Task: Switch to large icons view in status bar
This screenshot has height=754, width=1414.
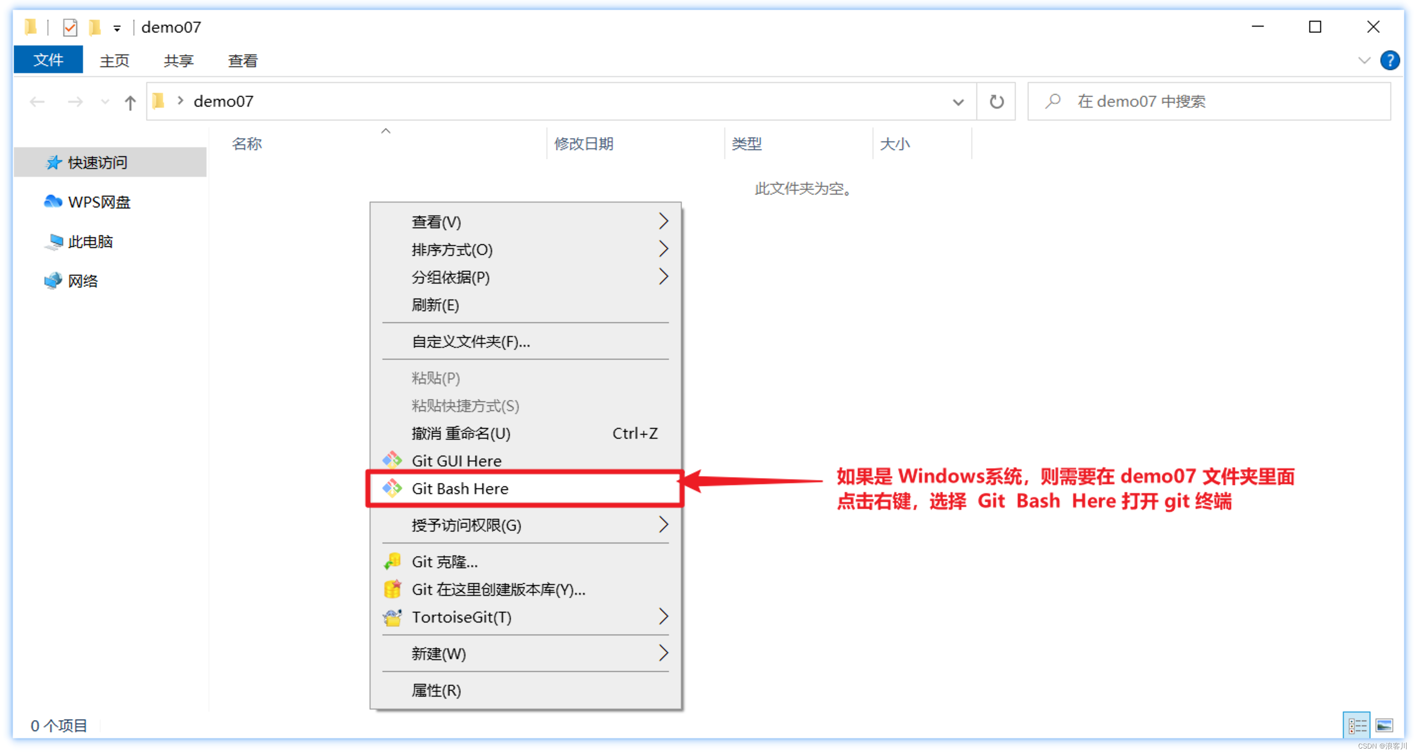Action: point(1384,725)
